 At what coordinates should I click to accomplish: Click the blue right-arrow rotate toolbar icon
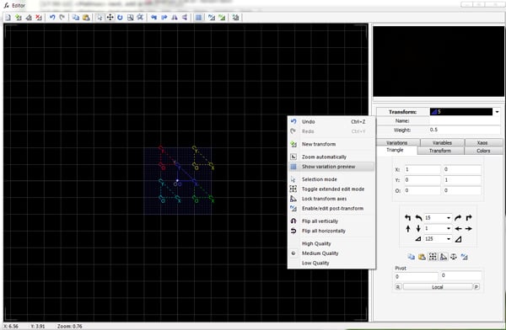[164, 18]
